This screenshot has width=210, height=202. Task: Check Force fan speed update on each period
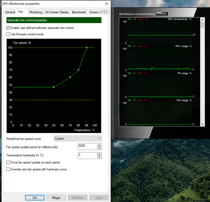click(x=33, y=162)
